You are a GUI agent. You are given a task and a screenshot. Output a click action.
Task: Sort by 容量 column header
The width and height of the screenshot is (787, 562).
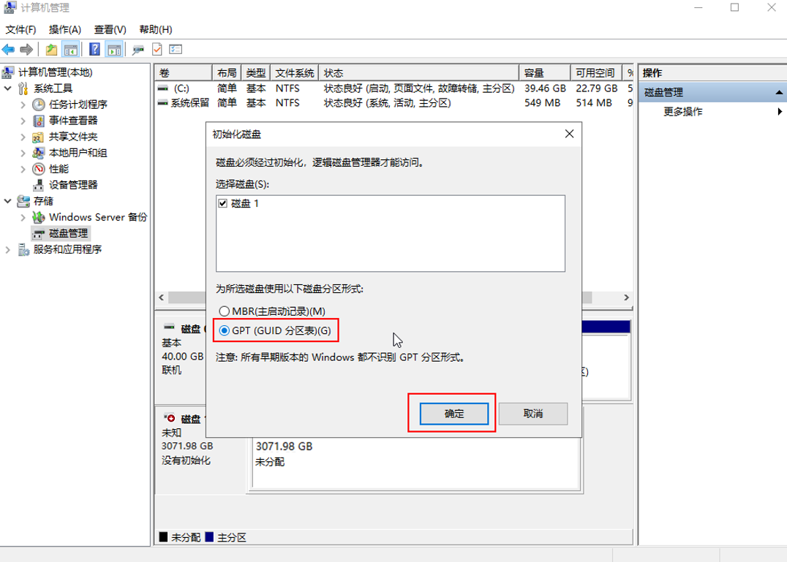545,72
